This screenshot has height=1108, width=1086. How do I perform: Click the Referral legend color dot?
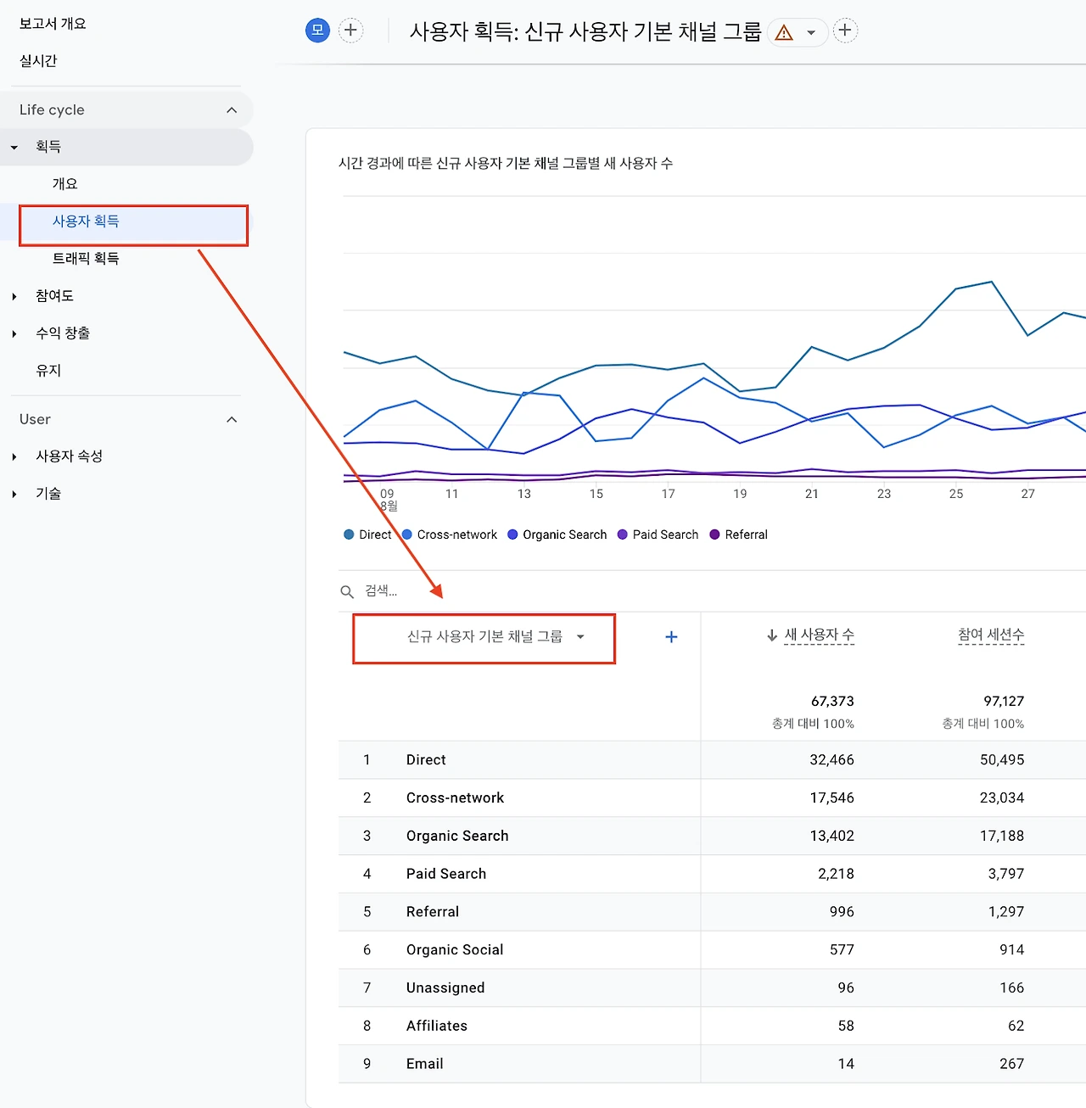(x=714, y=534)
